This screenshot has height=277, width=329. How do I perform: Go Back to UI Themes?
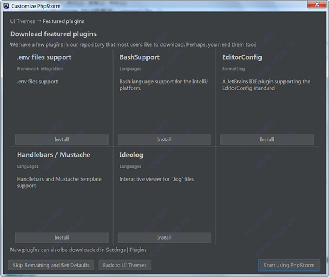click(x=124, y=266)
